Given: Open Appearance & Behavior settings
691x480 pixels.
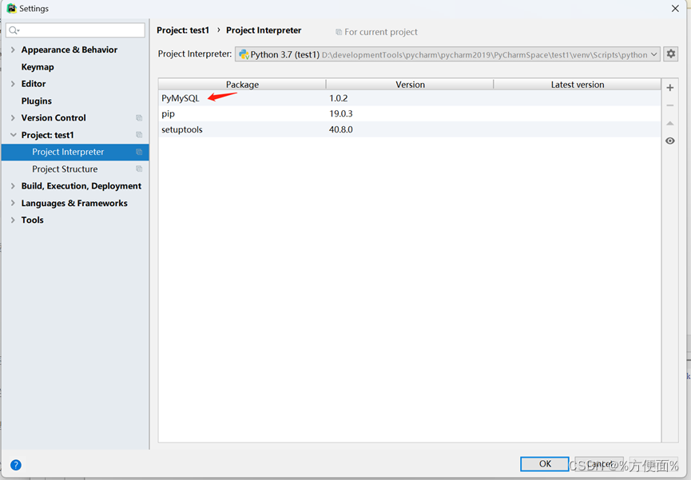Looking at the screenshot, I should [x=69, y=50].
